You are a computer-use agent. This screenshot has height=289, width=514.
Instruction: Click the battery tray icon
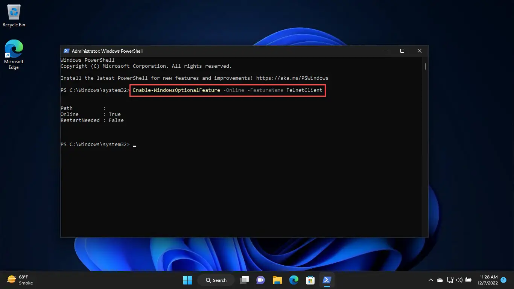[x=468, y=280]
